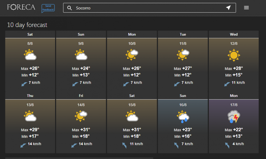
Task: Open the Send feedback speech bubble
Action: point(48,8)
